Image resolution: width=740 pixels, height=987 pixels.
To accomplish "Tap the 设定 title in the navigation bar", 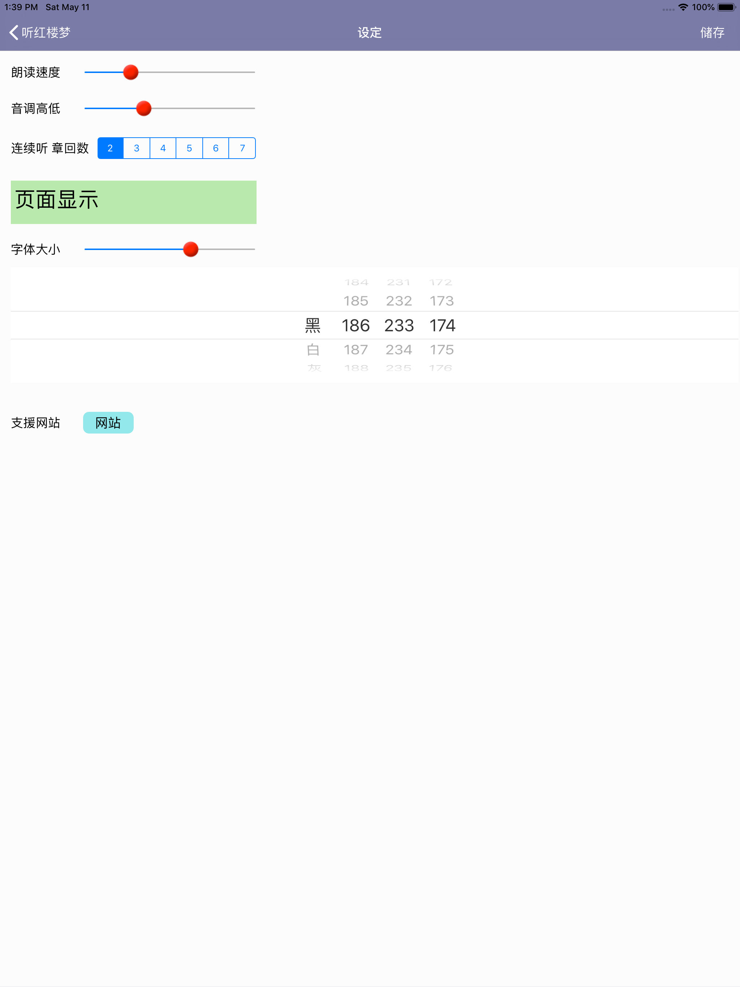I will click(x=370, y=33).
